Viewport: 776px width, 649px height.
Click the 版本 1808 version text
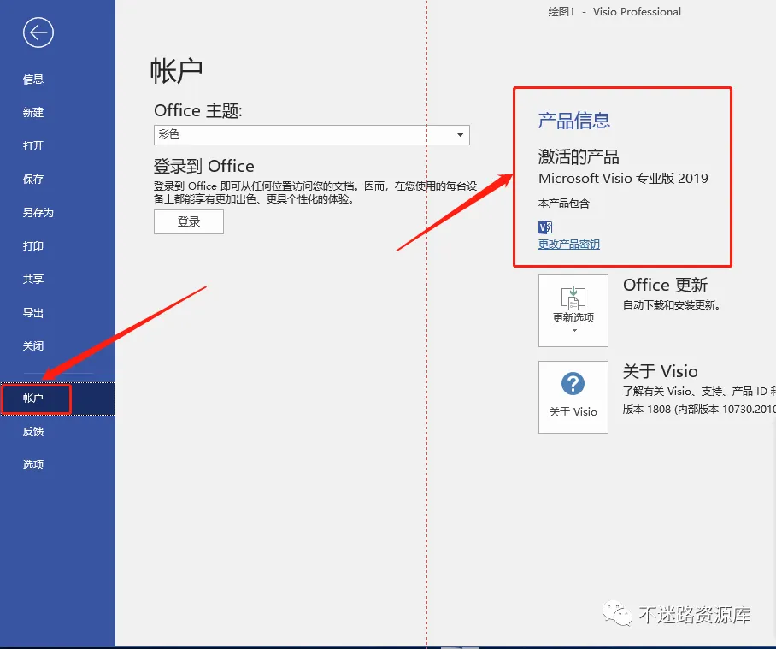(x=699, y=410)
